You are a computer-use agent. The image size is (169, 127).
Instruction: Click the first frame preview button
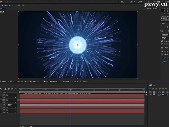point(167,27)
